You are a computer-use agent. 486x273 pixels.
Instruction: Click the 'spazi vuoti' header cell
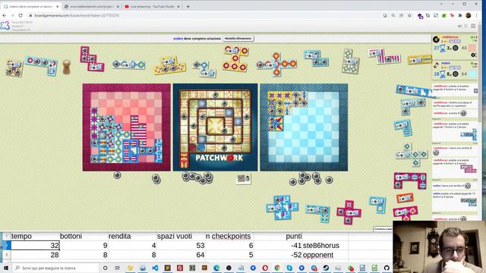click(181, 236)
